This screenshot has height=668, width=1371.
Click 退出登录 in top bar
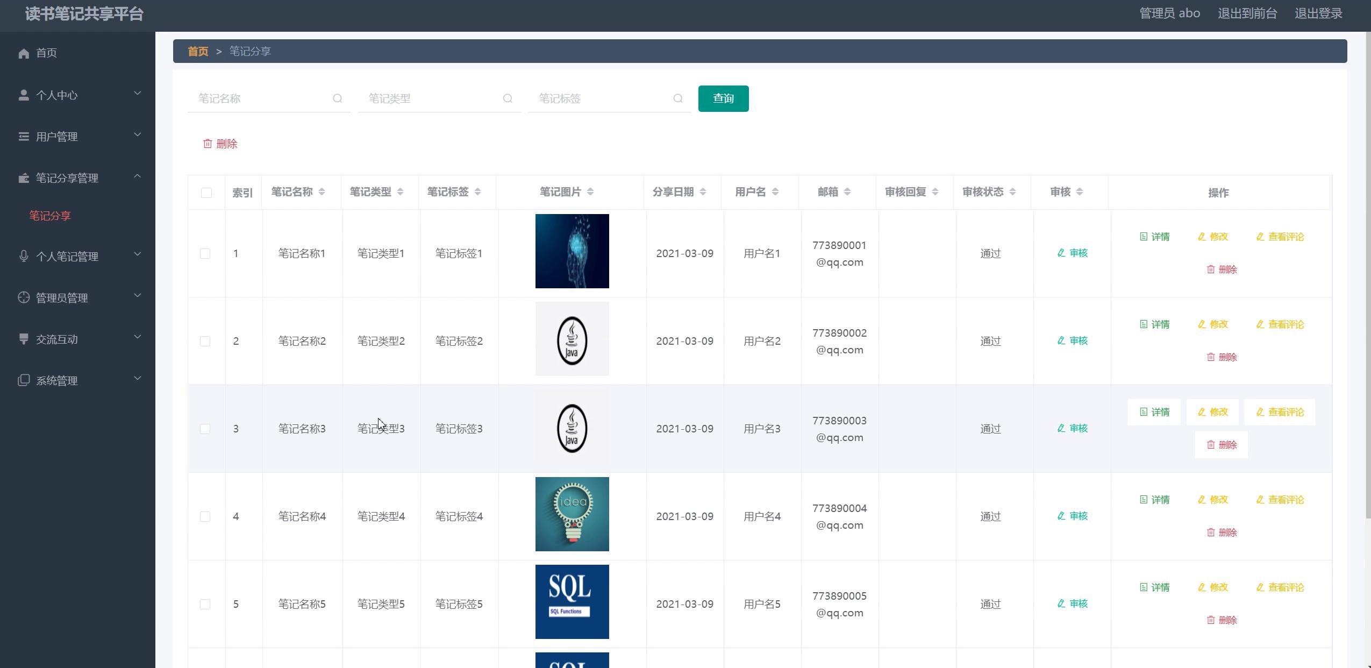point(1318,13)
